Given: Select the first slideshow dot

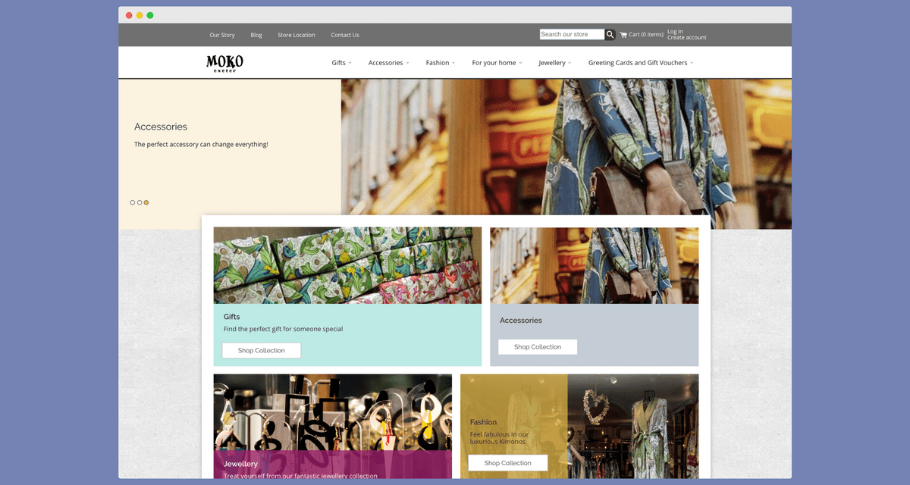Looking at the screenshot, I should click(133, 203).
